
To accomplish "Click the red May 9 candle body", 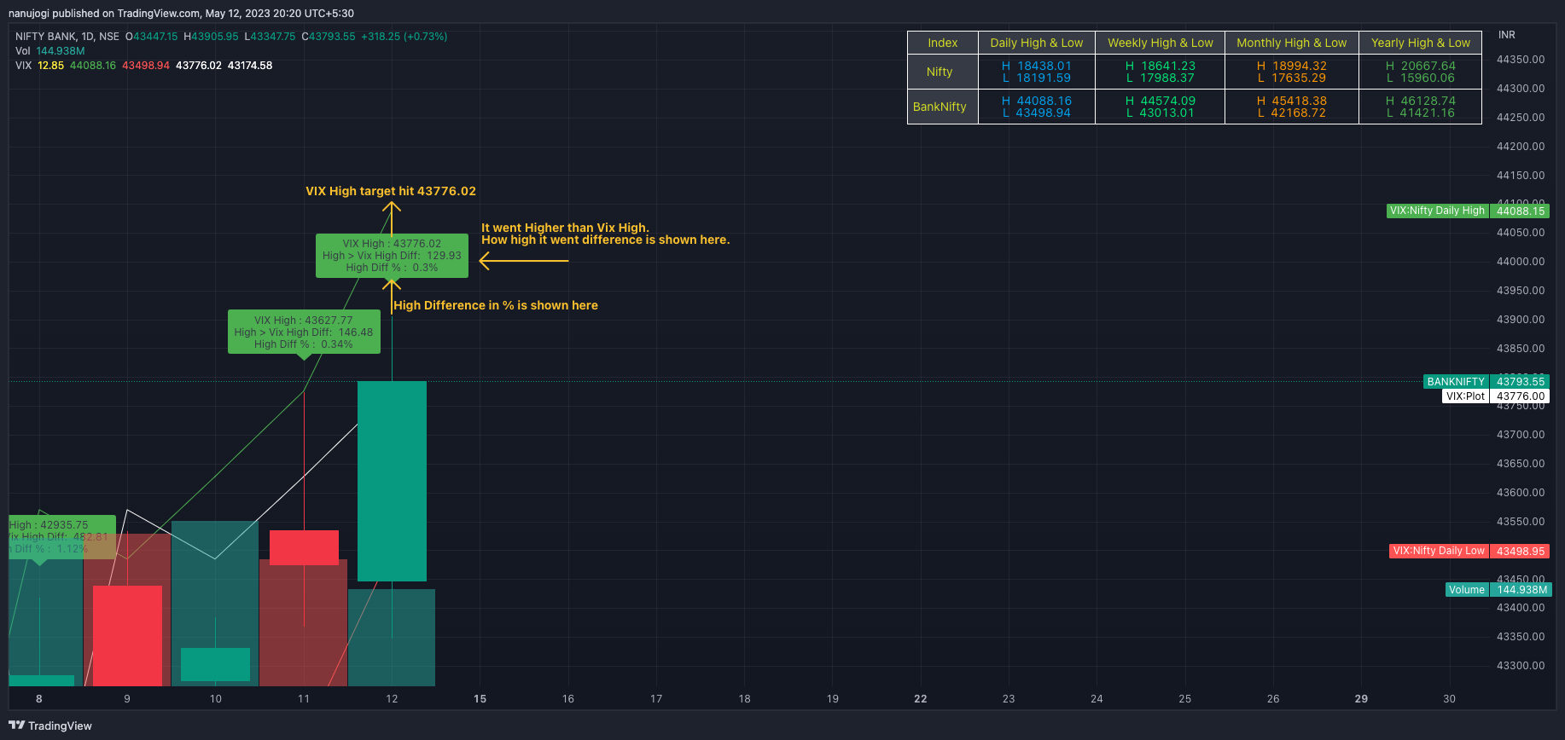I will coord(127,635).
